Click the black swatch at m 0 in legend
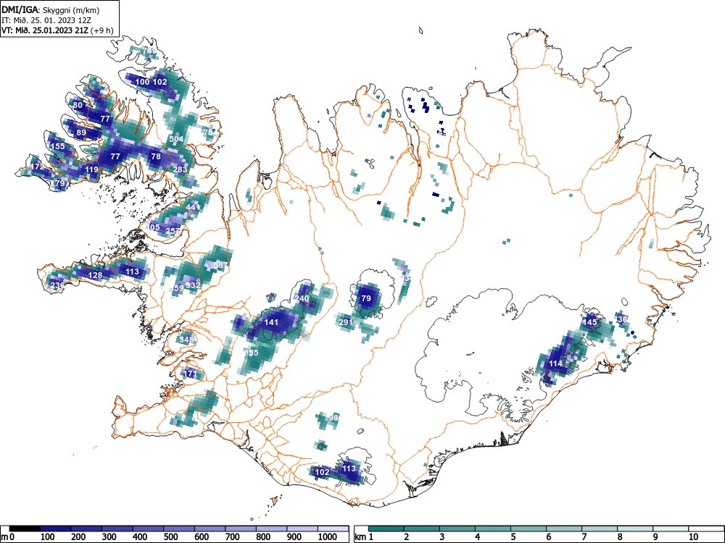725x543 pixels. coord(25,529)
